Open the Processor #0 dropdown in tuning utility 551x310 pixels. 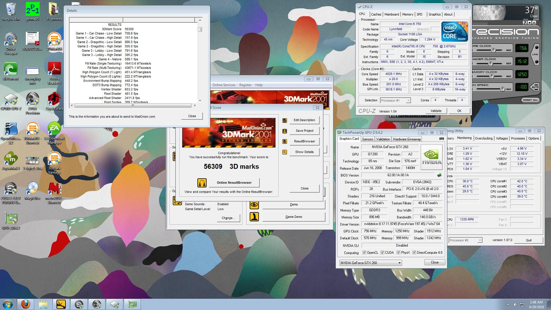465,240
